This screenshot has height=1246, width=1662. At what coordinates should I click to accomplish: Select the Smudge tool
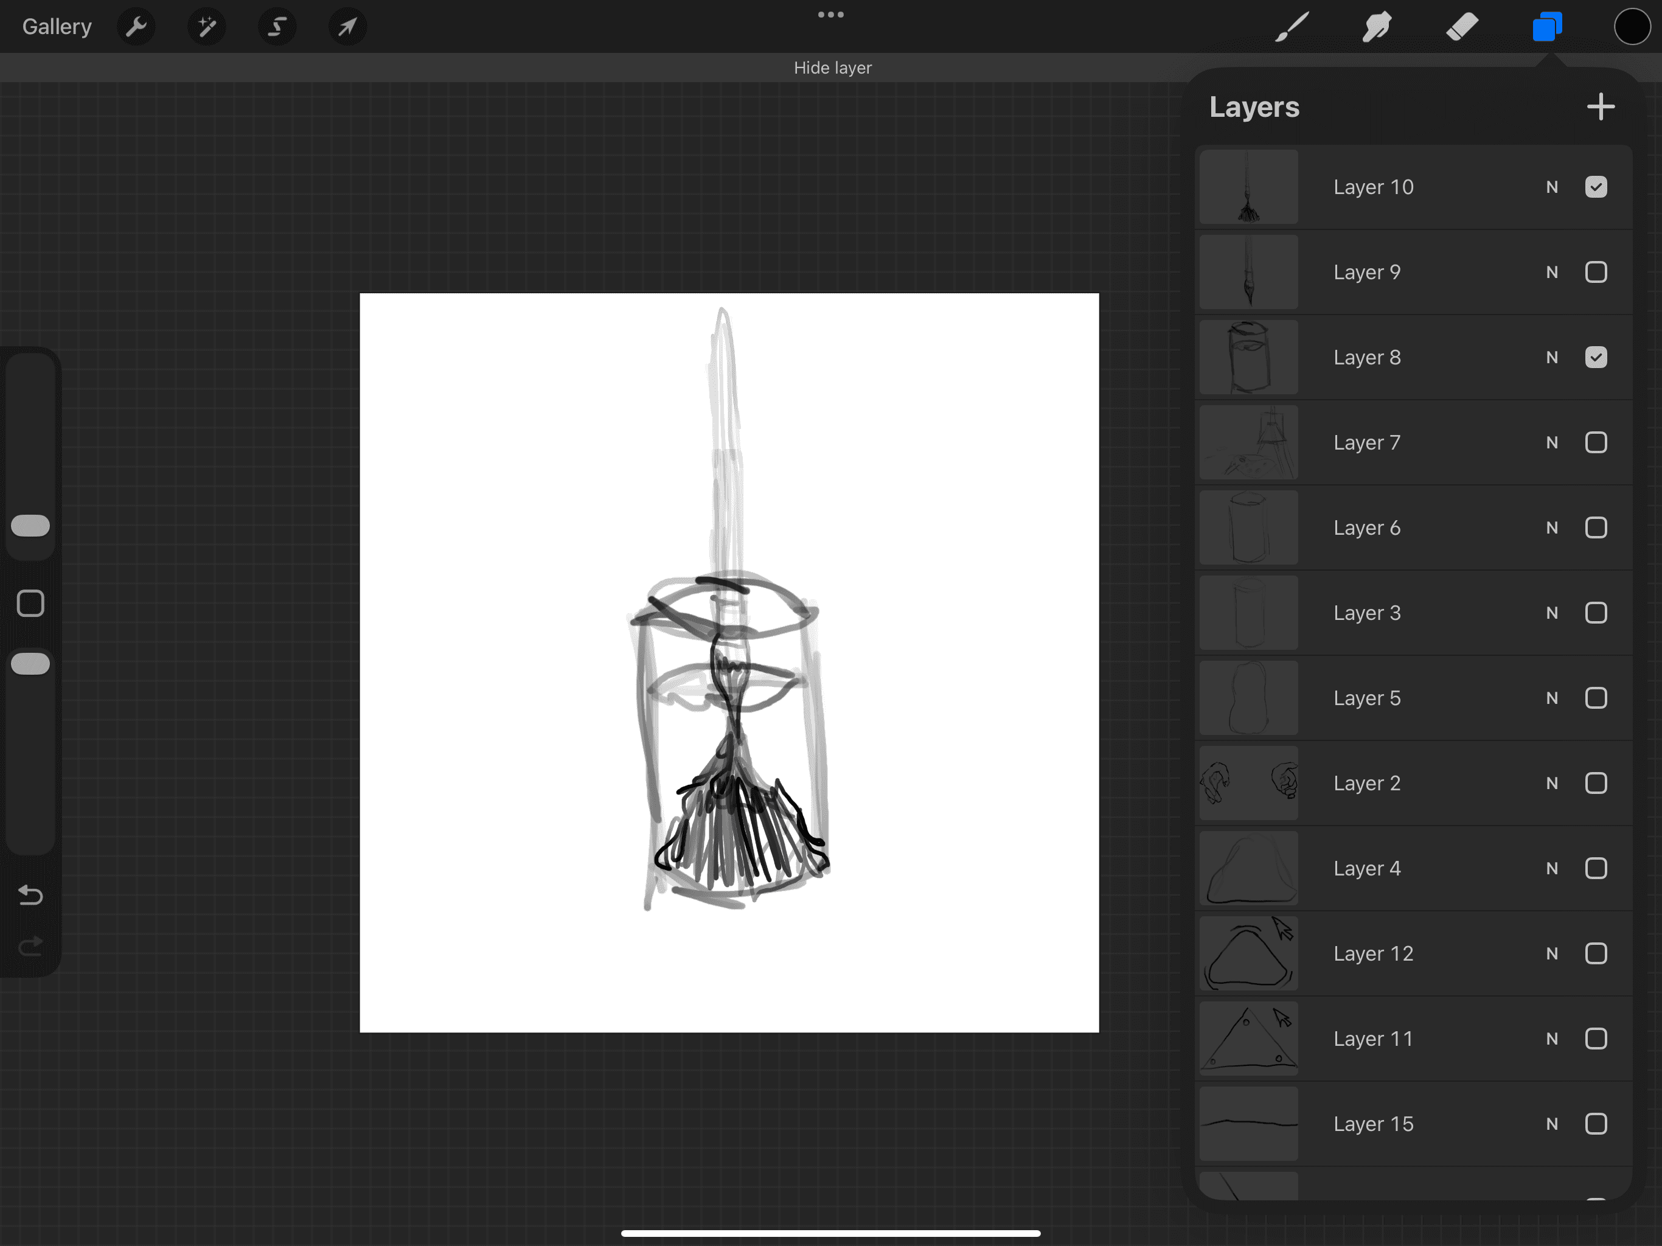tap(1377, 27)
